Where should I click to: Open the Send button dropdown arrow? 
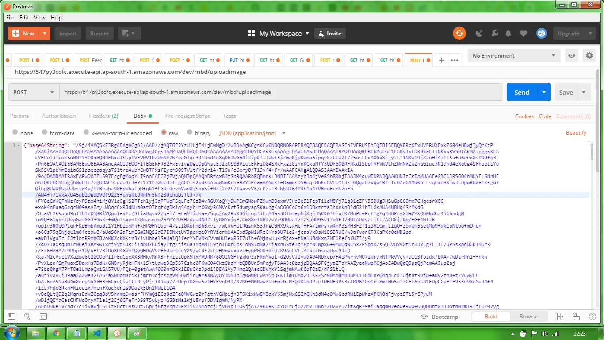[544, 92]
